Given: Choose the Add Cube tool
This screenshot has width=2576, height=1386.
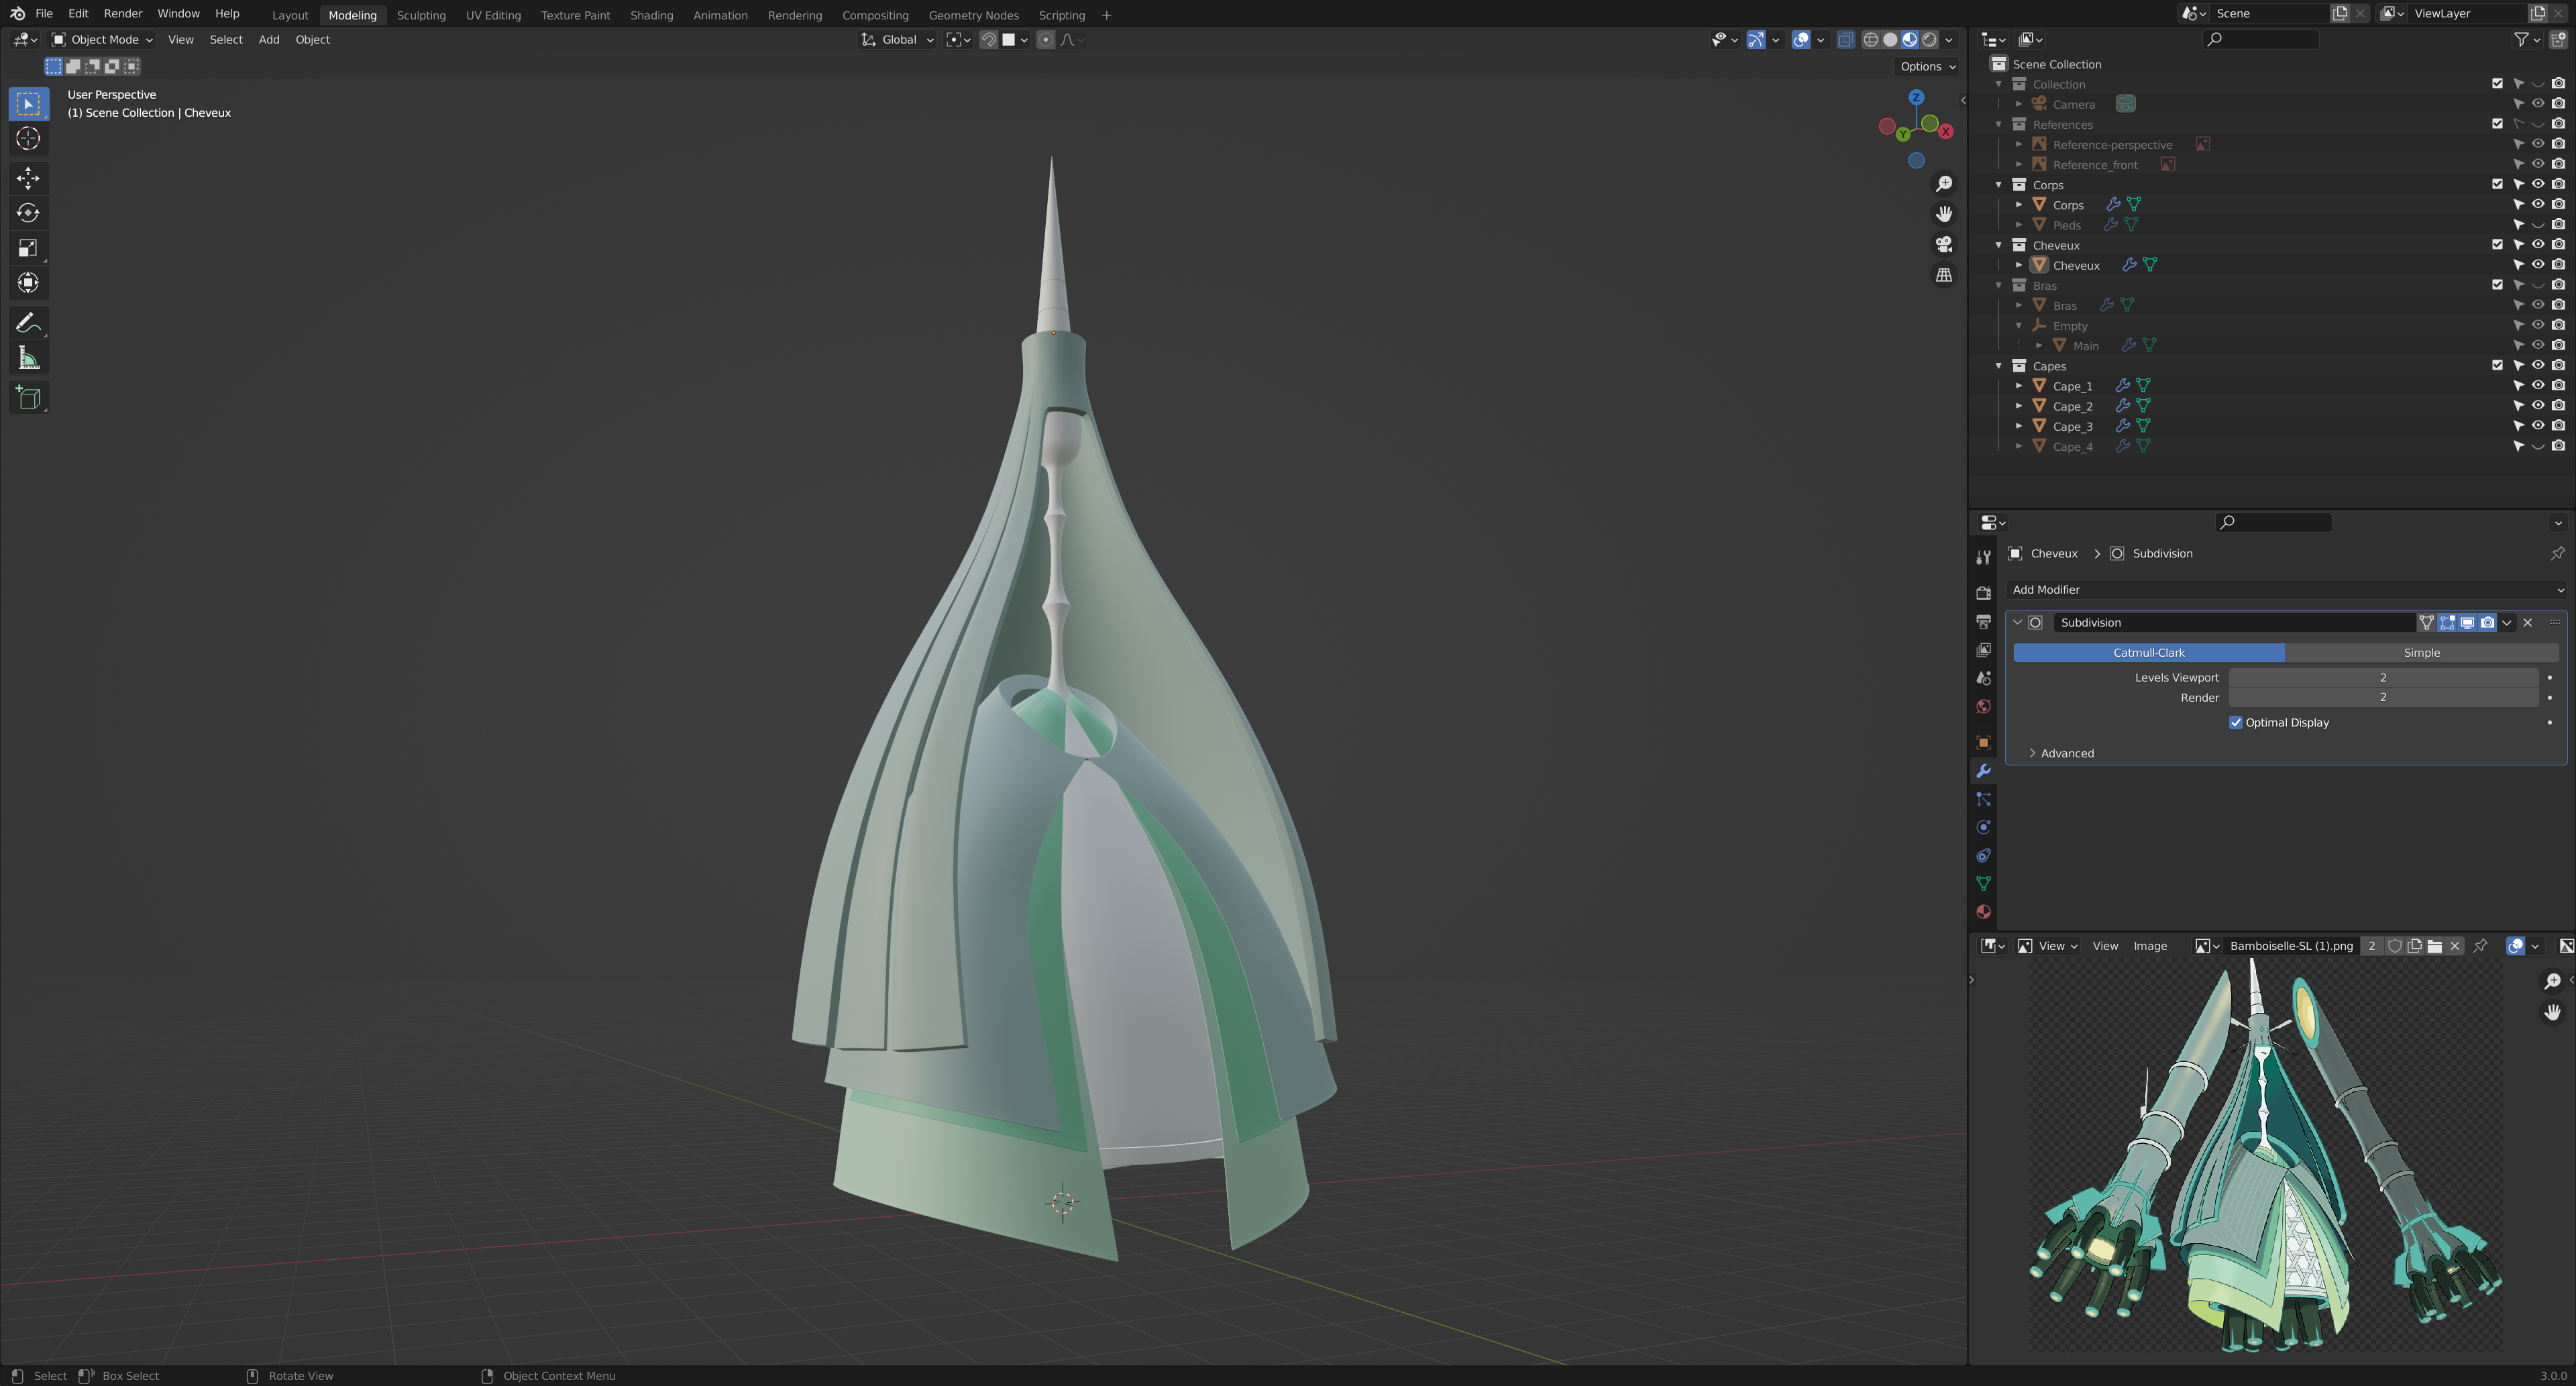Looking at the screenshot, I should 28,398.
